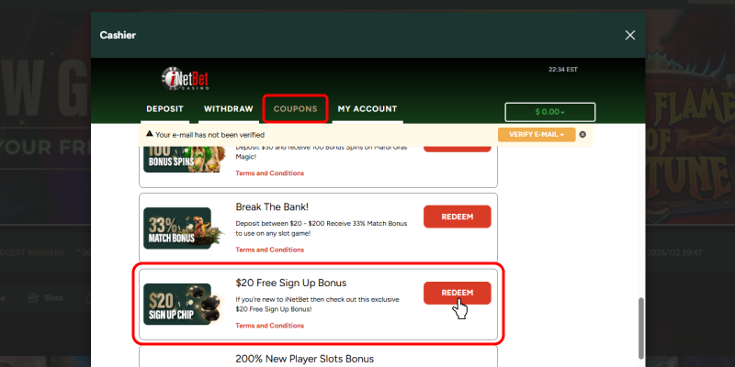Select the COUPONS tab
735x367 pixels.
(295, 108)
